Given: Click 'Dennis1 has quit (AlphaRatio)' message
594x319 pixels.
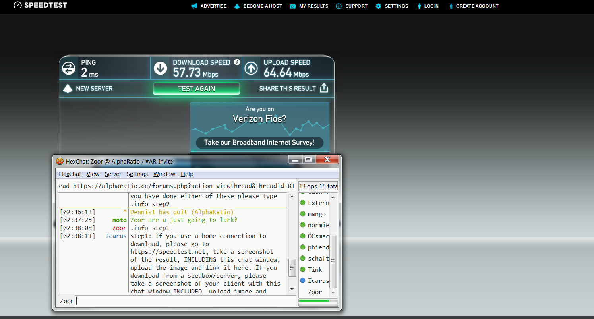Looking at the screenshot, I should point(182,212).
